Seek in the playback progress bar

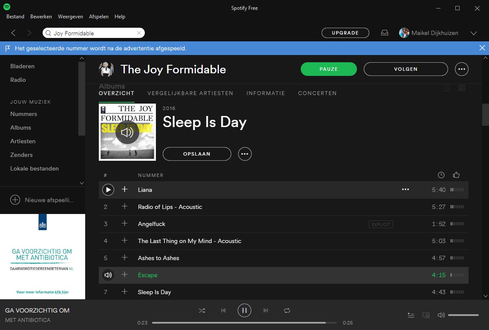(244, 323)
